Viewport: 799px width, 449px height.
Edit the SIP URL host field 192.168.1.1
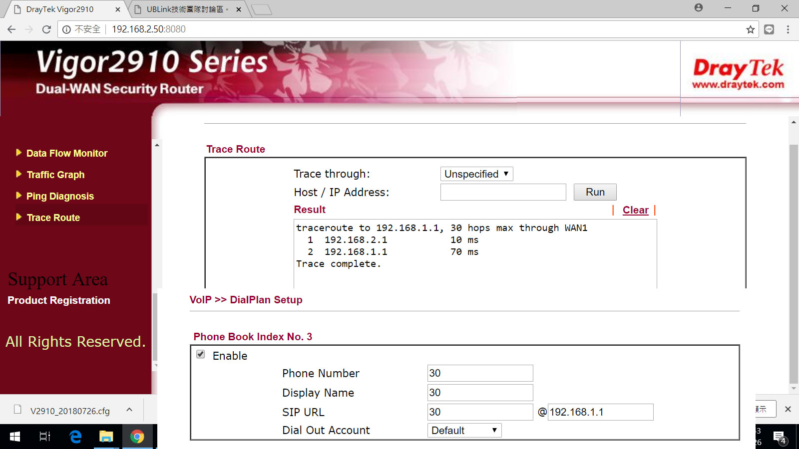point(600,412)
